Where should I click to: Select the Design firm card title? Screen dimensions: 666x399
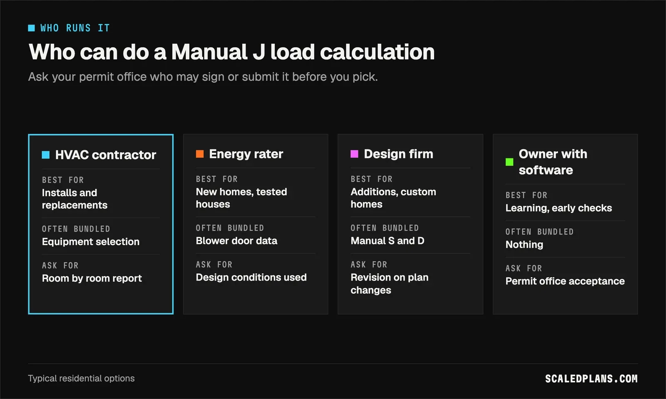398,154
